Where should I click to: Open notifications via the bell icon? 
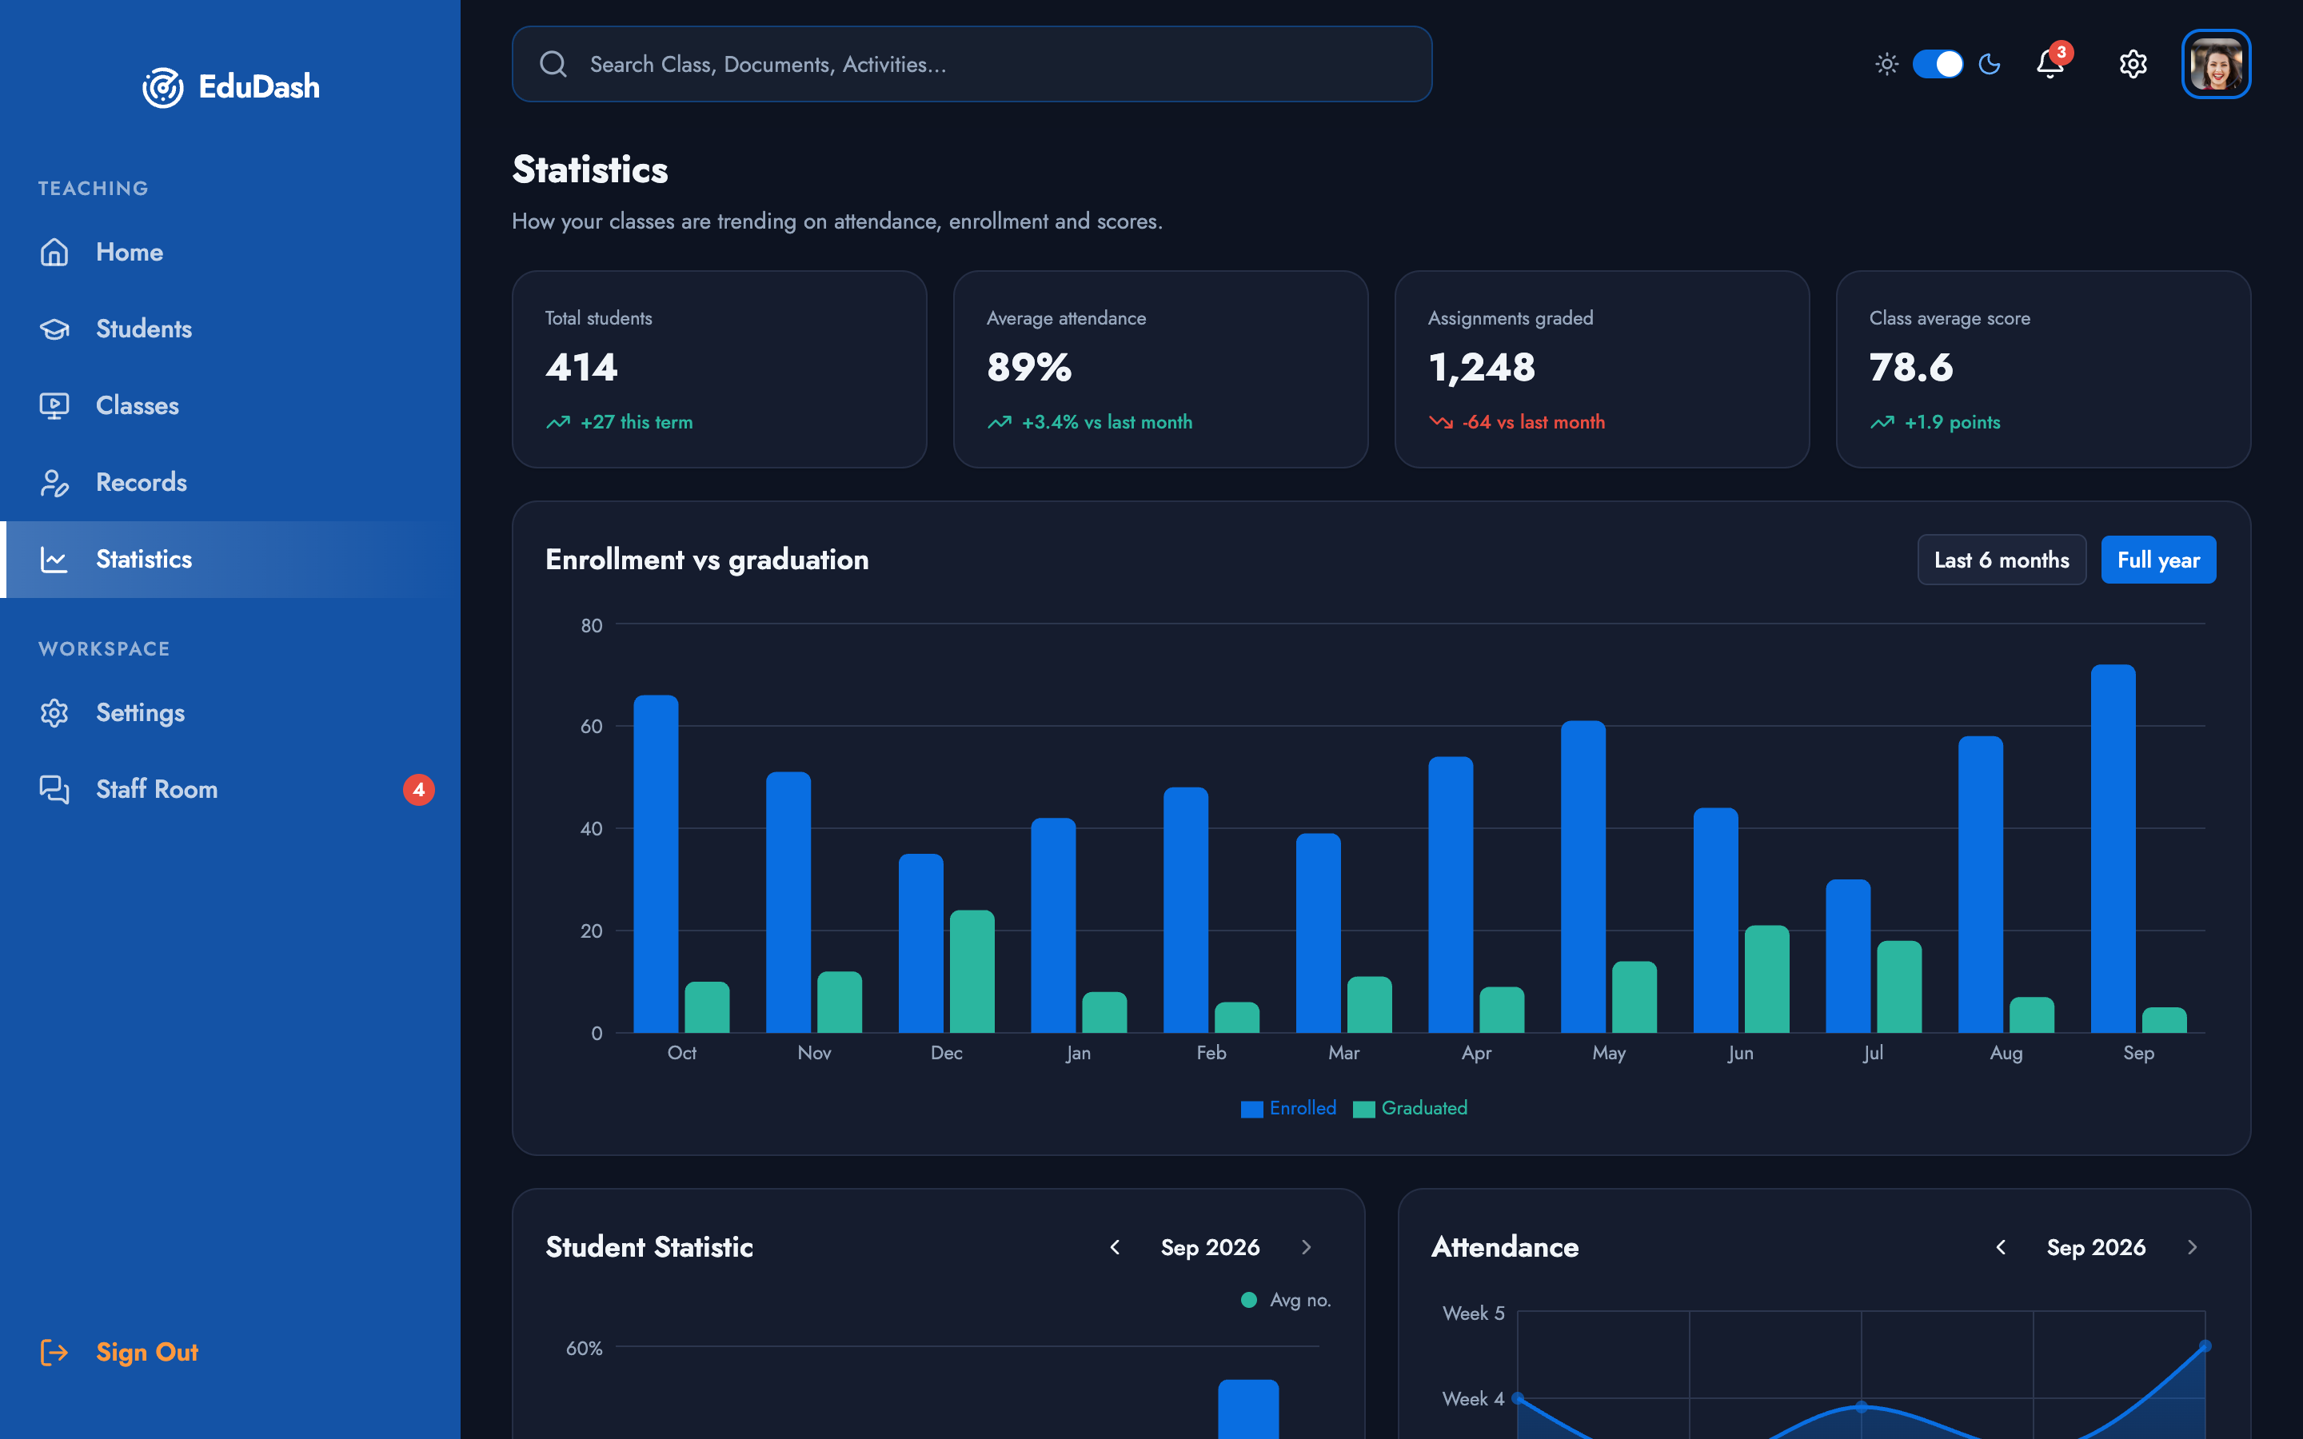[x=2050, y=64]
